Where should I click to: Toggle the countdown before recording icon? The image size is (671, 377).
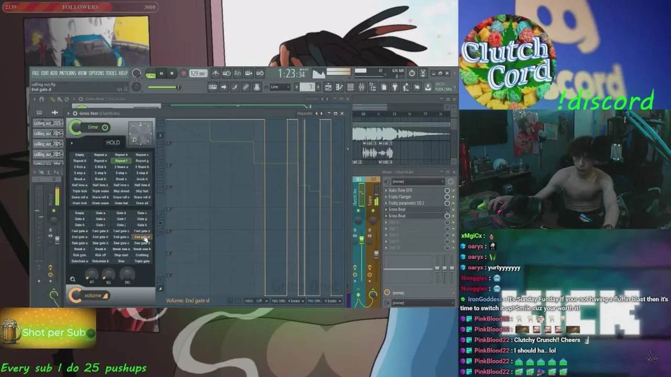pos(237,73)
